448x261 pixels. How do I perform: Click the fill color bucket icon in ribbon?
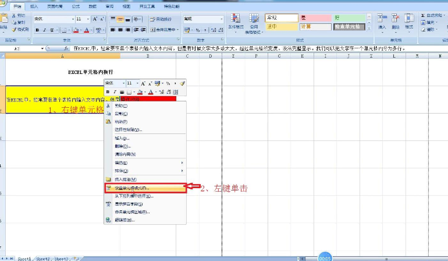[76, 30]
